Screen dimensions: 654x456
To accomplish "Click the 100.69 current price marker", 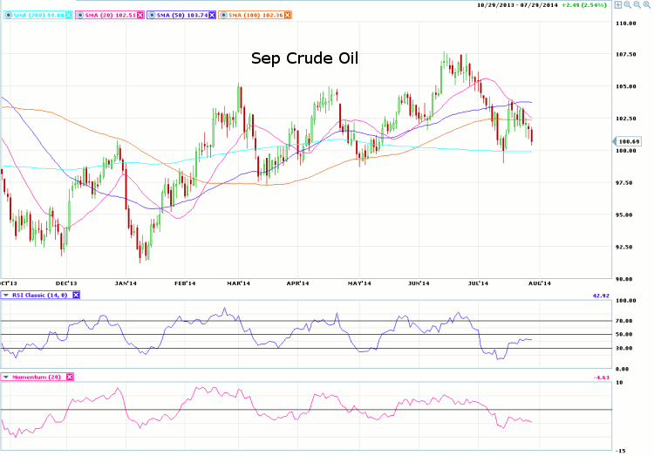I will 629,140.
